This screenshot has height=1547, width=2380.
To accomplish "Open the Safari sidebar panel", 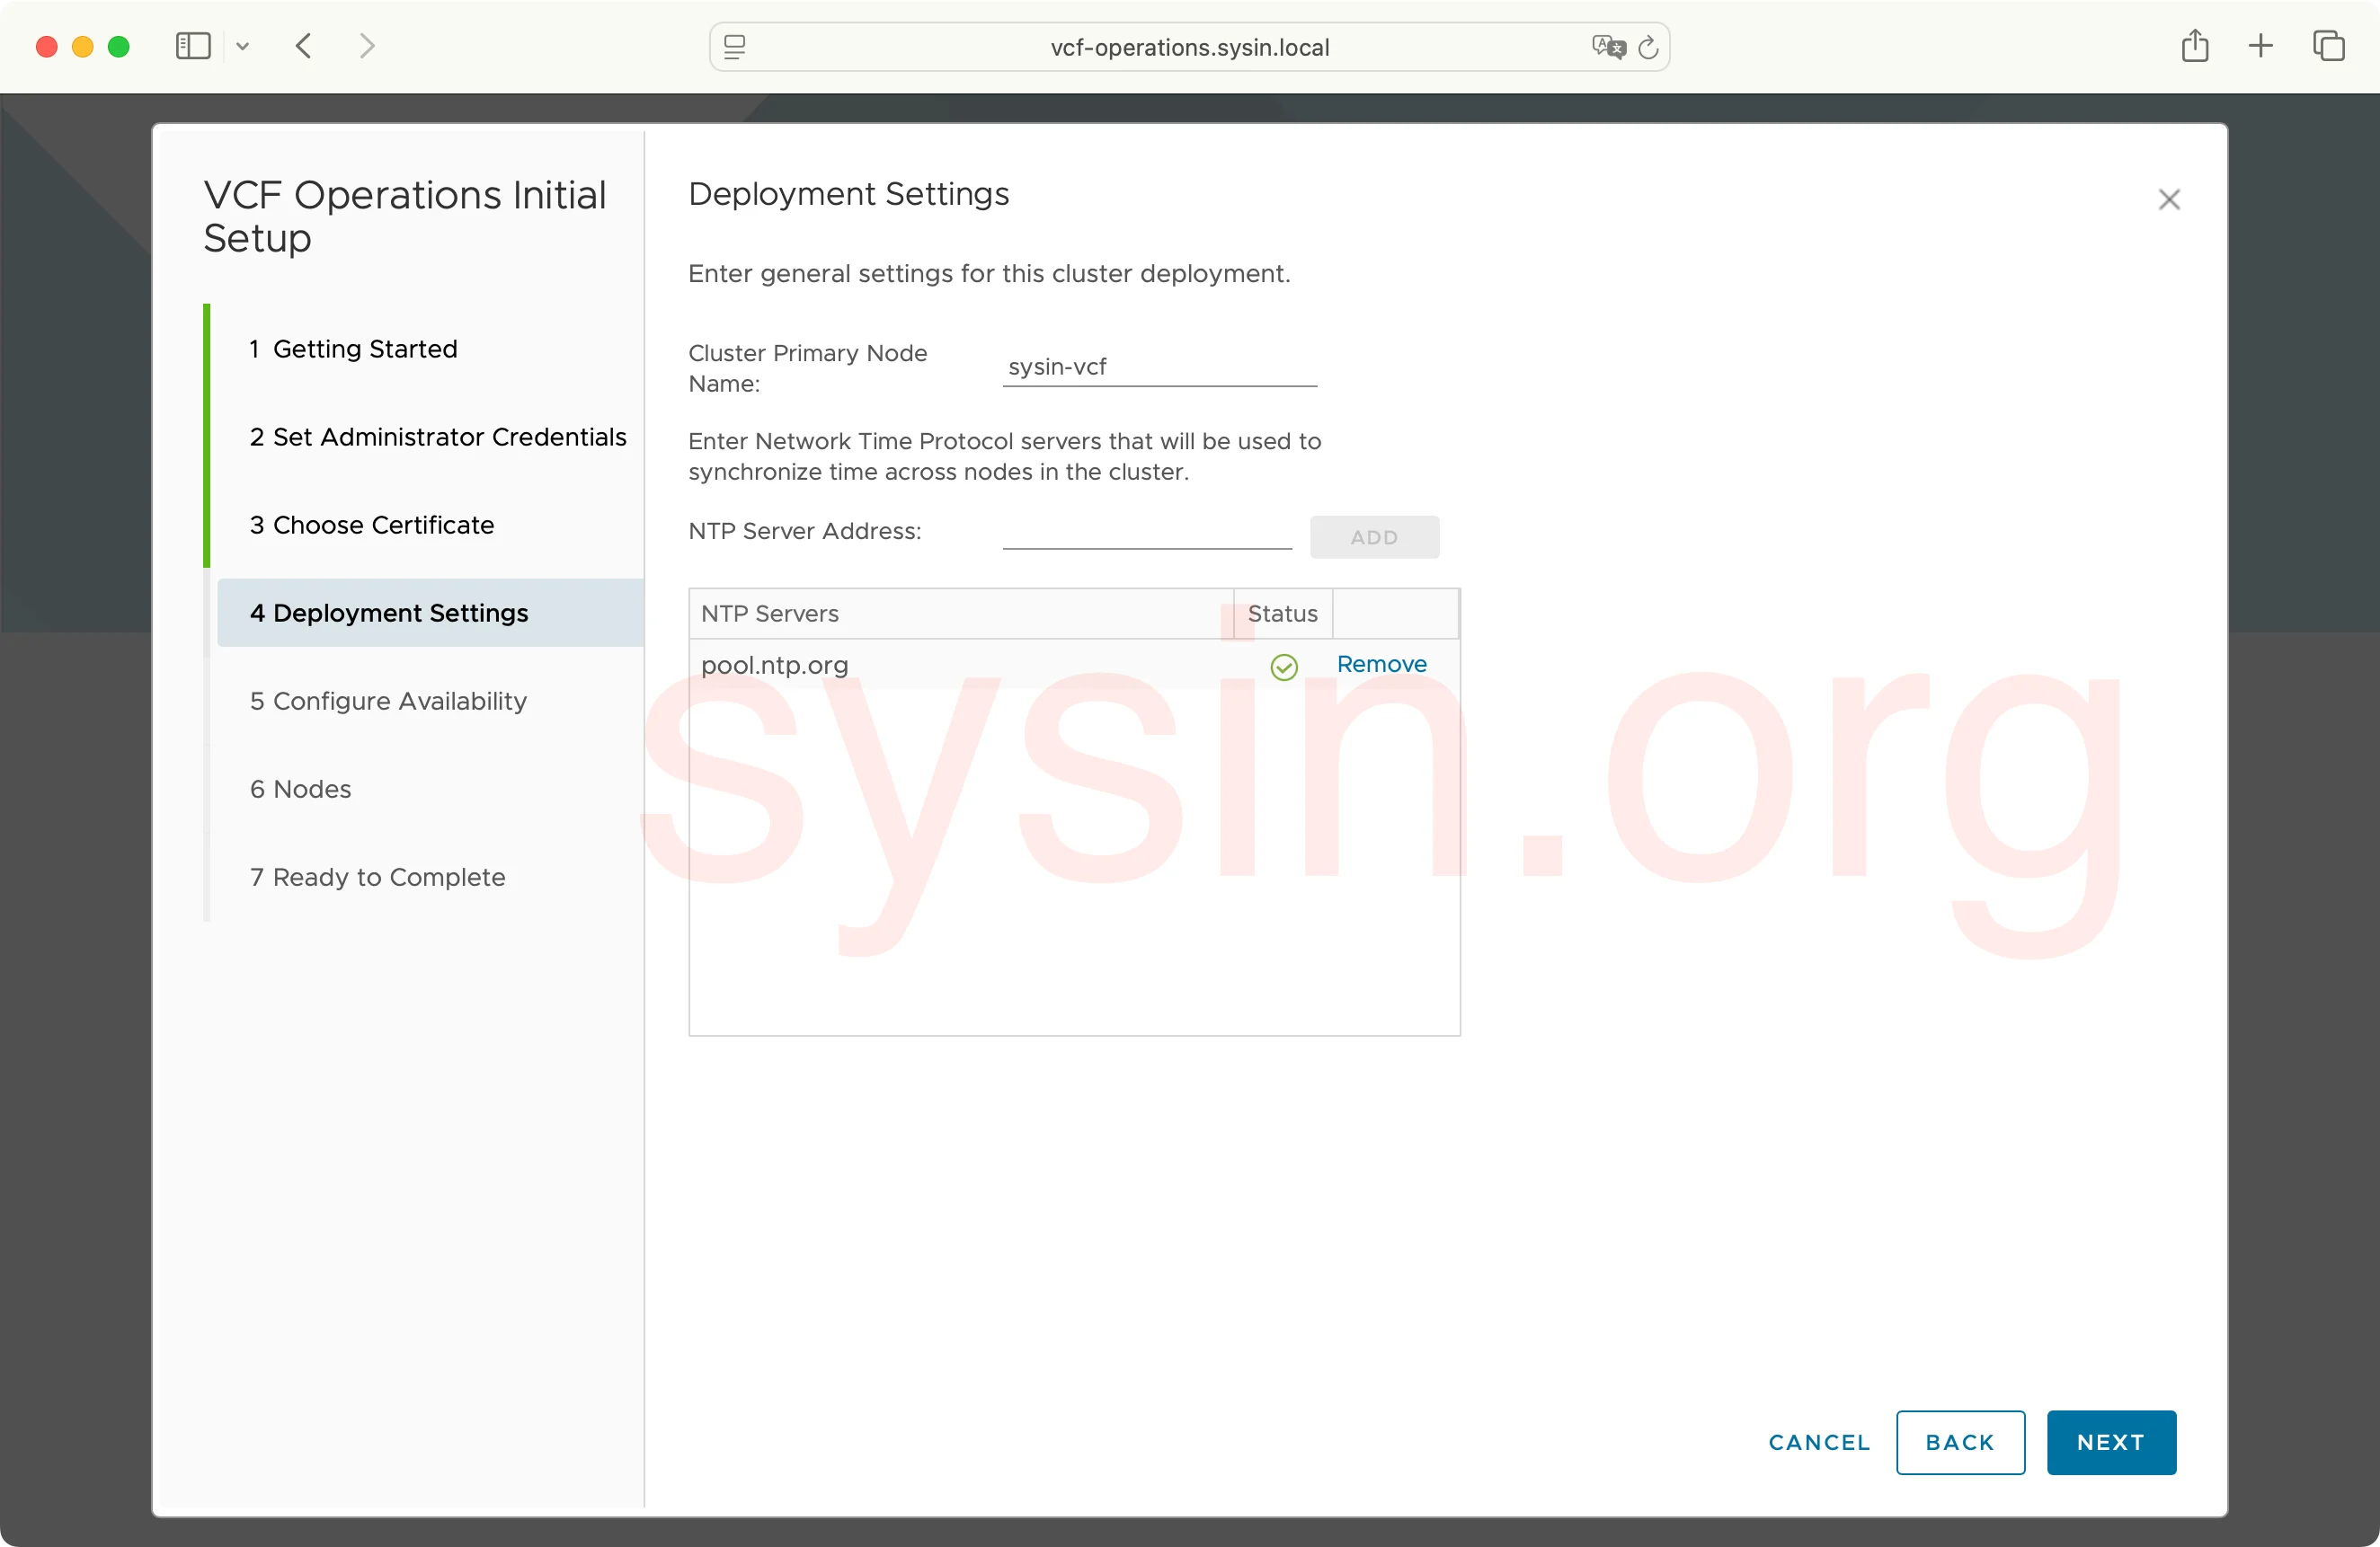I will (192, 46).
